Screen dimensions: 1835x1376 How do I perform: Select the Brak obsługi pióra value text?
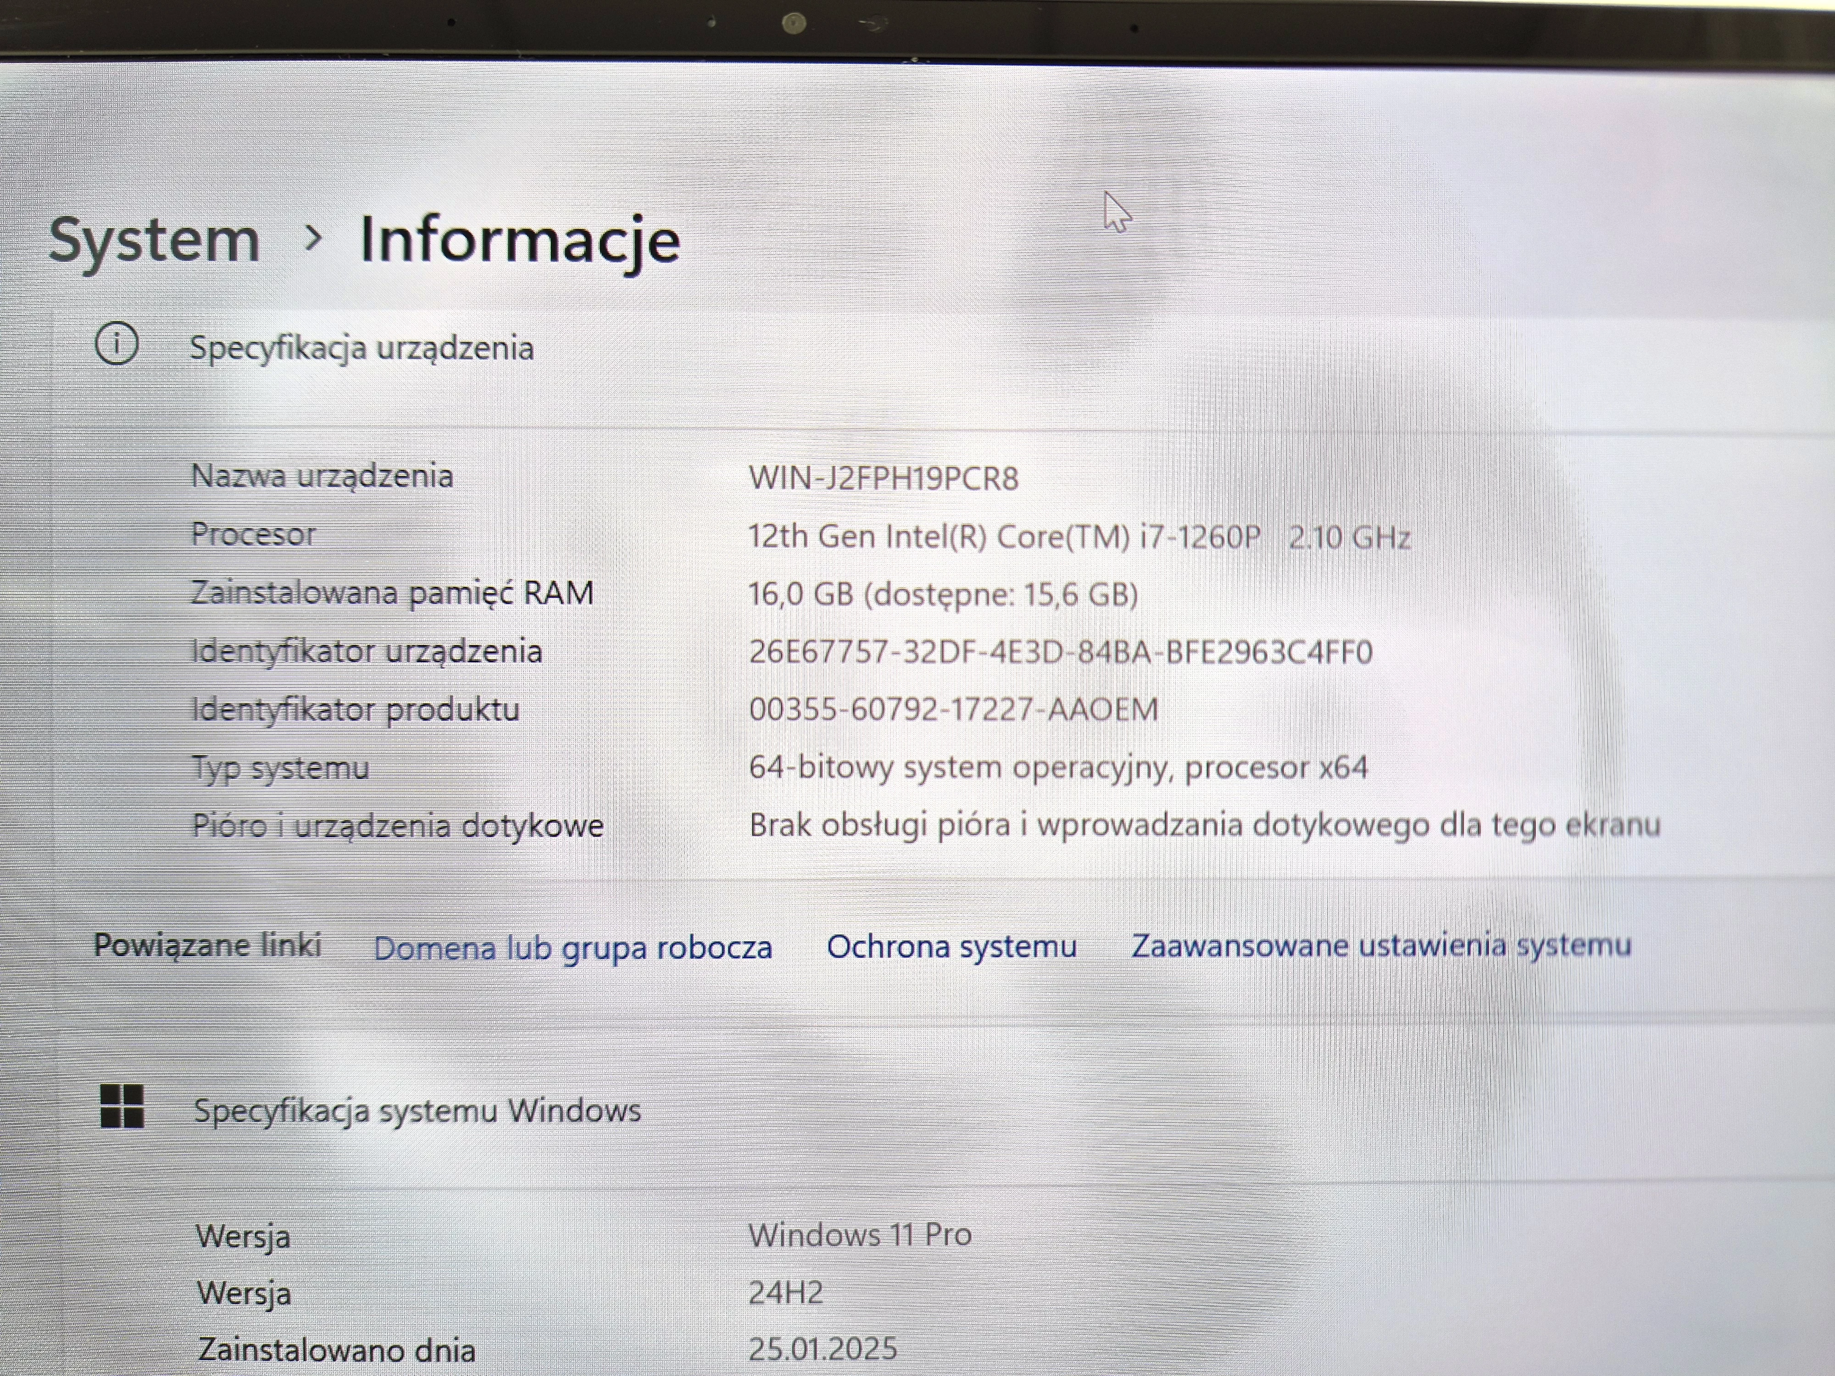click(1205, 825)
